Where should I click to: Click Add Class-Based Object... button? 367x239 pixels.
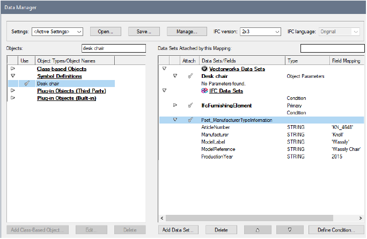(38, 230)
